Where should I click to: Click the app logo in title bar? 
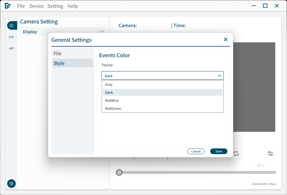coord(8,6)
